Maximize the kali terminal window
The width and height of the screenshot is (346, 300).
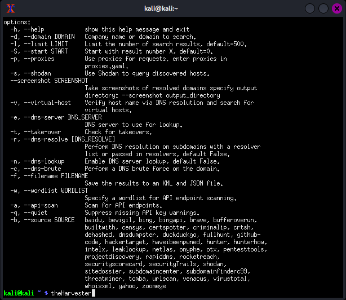(323, 8)
